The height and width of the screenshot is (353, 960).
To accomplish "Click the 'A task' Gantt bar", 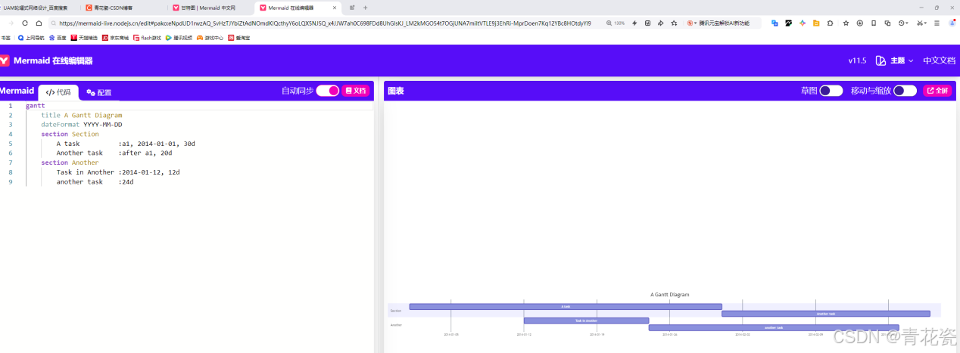I will click(566, 306).
